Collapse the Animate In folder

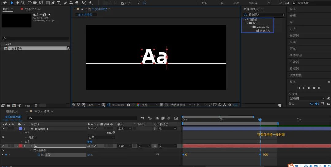point(251,27)
